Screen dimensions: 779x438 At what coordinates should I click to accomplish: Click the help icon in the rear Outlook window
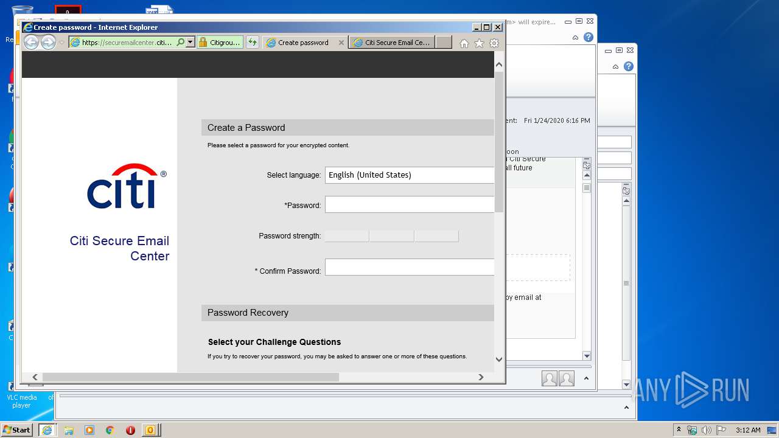pyautogui.click(x=629, y=66)
